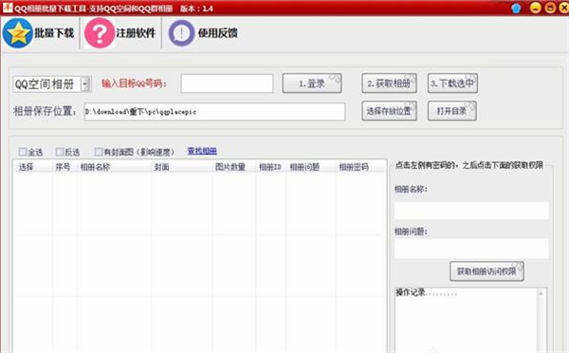569x353 pixels.
Task: Click the 封面 column header
Action: tap(162, 167)
